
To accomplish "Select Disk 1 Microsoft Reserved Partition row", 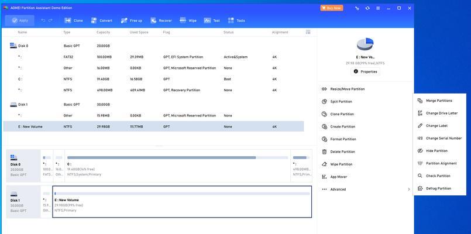I will pyautogui.click(x=153, y=116).
